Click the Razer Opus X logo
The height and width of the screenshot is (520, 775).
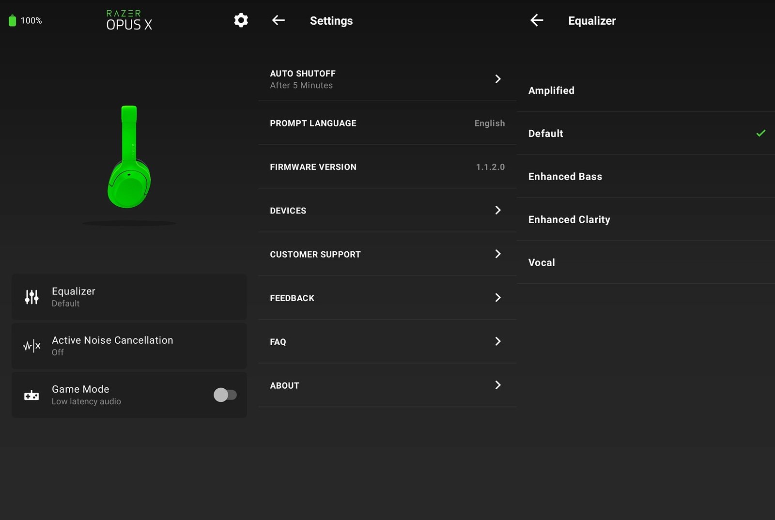pyautogui.click(x=129, y=20)
